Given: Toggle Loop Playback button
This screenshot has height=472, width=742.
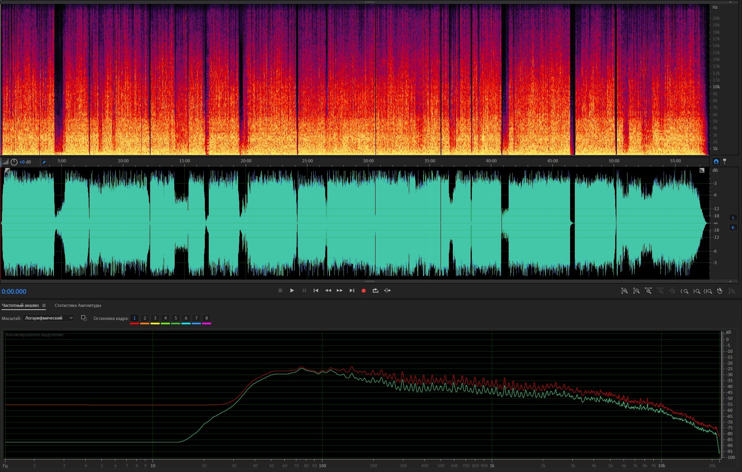Looking at the screenshot, I should pos(376,291).
